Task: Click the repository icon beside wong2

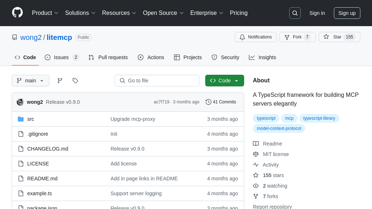Action: pos(15,37)
